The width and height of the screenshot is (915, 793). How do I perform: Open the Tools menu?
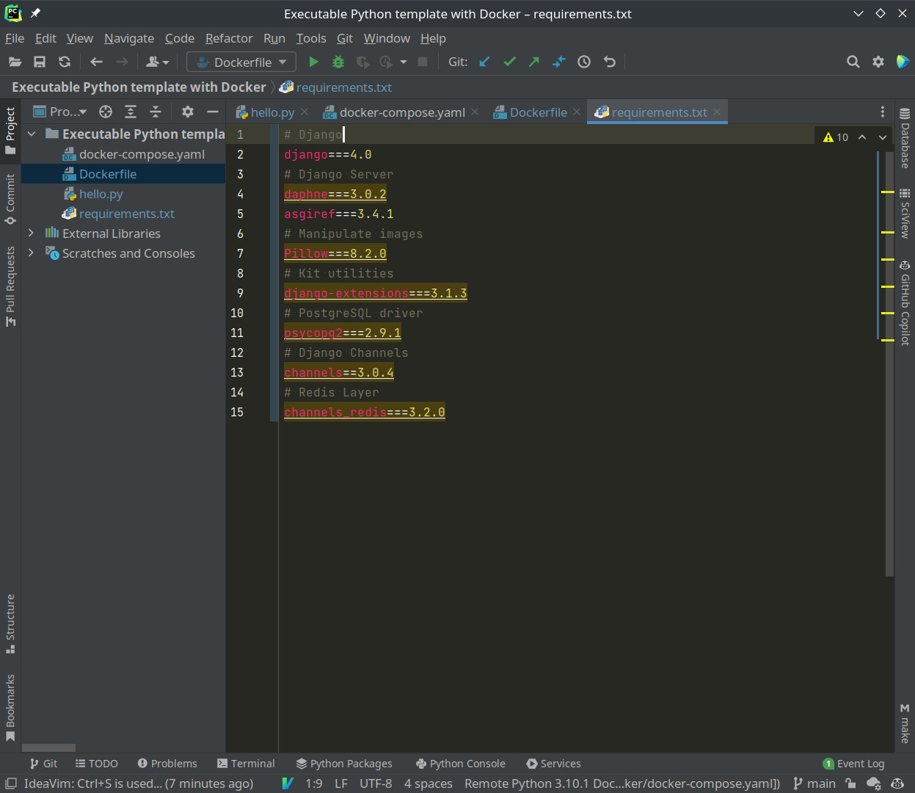click(x=311, y=38)
